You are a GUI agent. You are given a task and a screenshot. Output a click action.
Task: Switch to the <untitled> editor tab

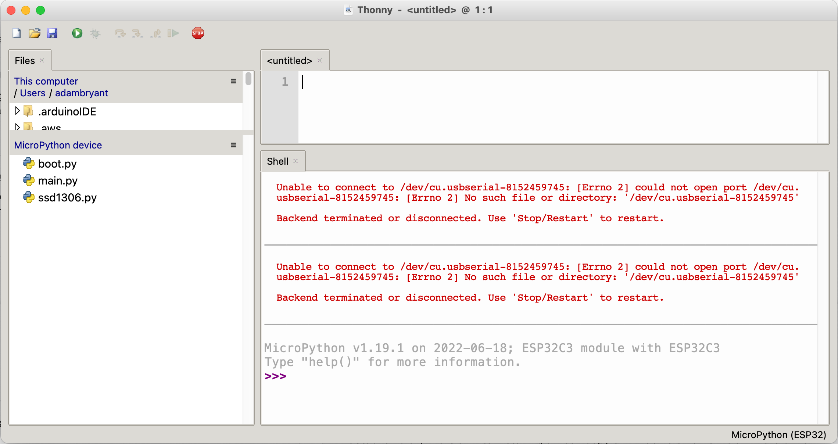click(290, 61)
